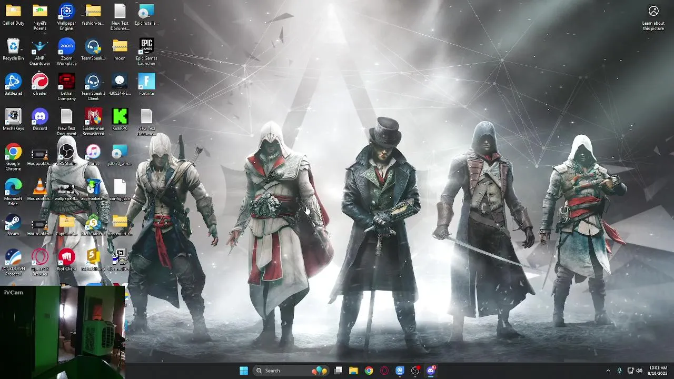Screen dimensions: 674x379
Task: Open Microsoft Edge desktop shortcut
Action: point(13,193)
